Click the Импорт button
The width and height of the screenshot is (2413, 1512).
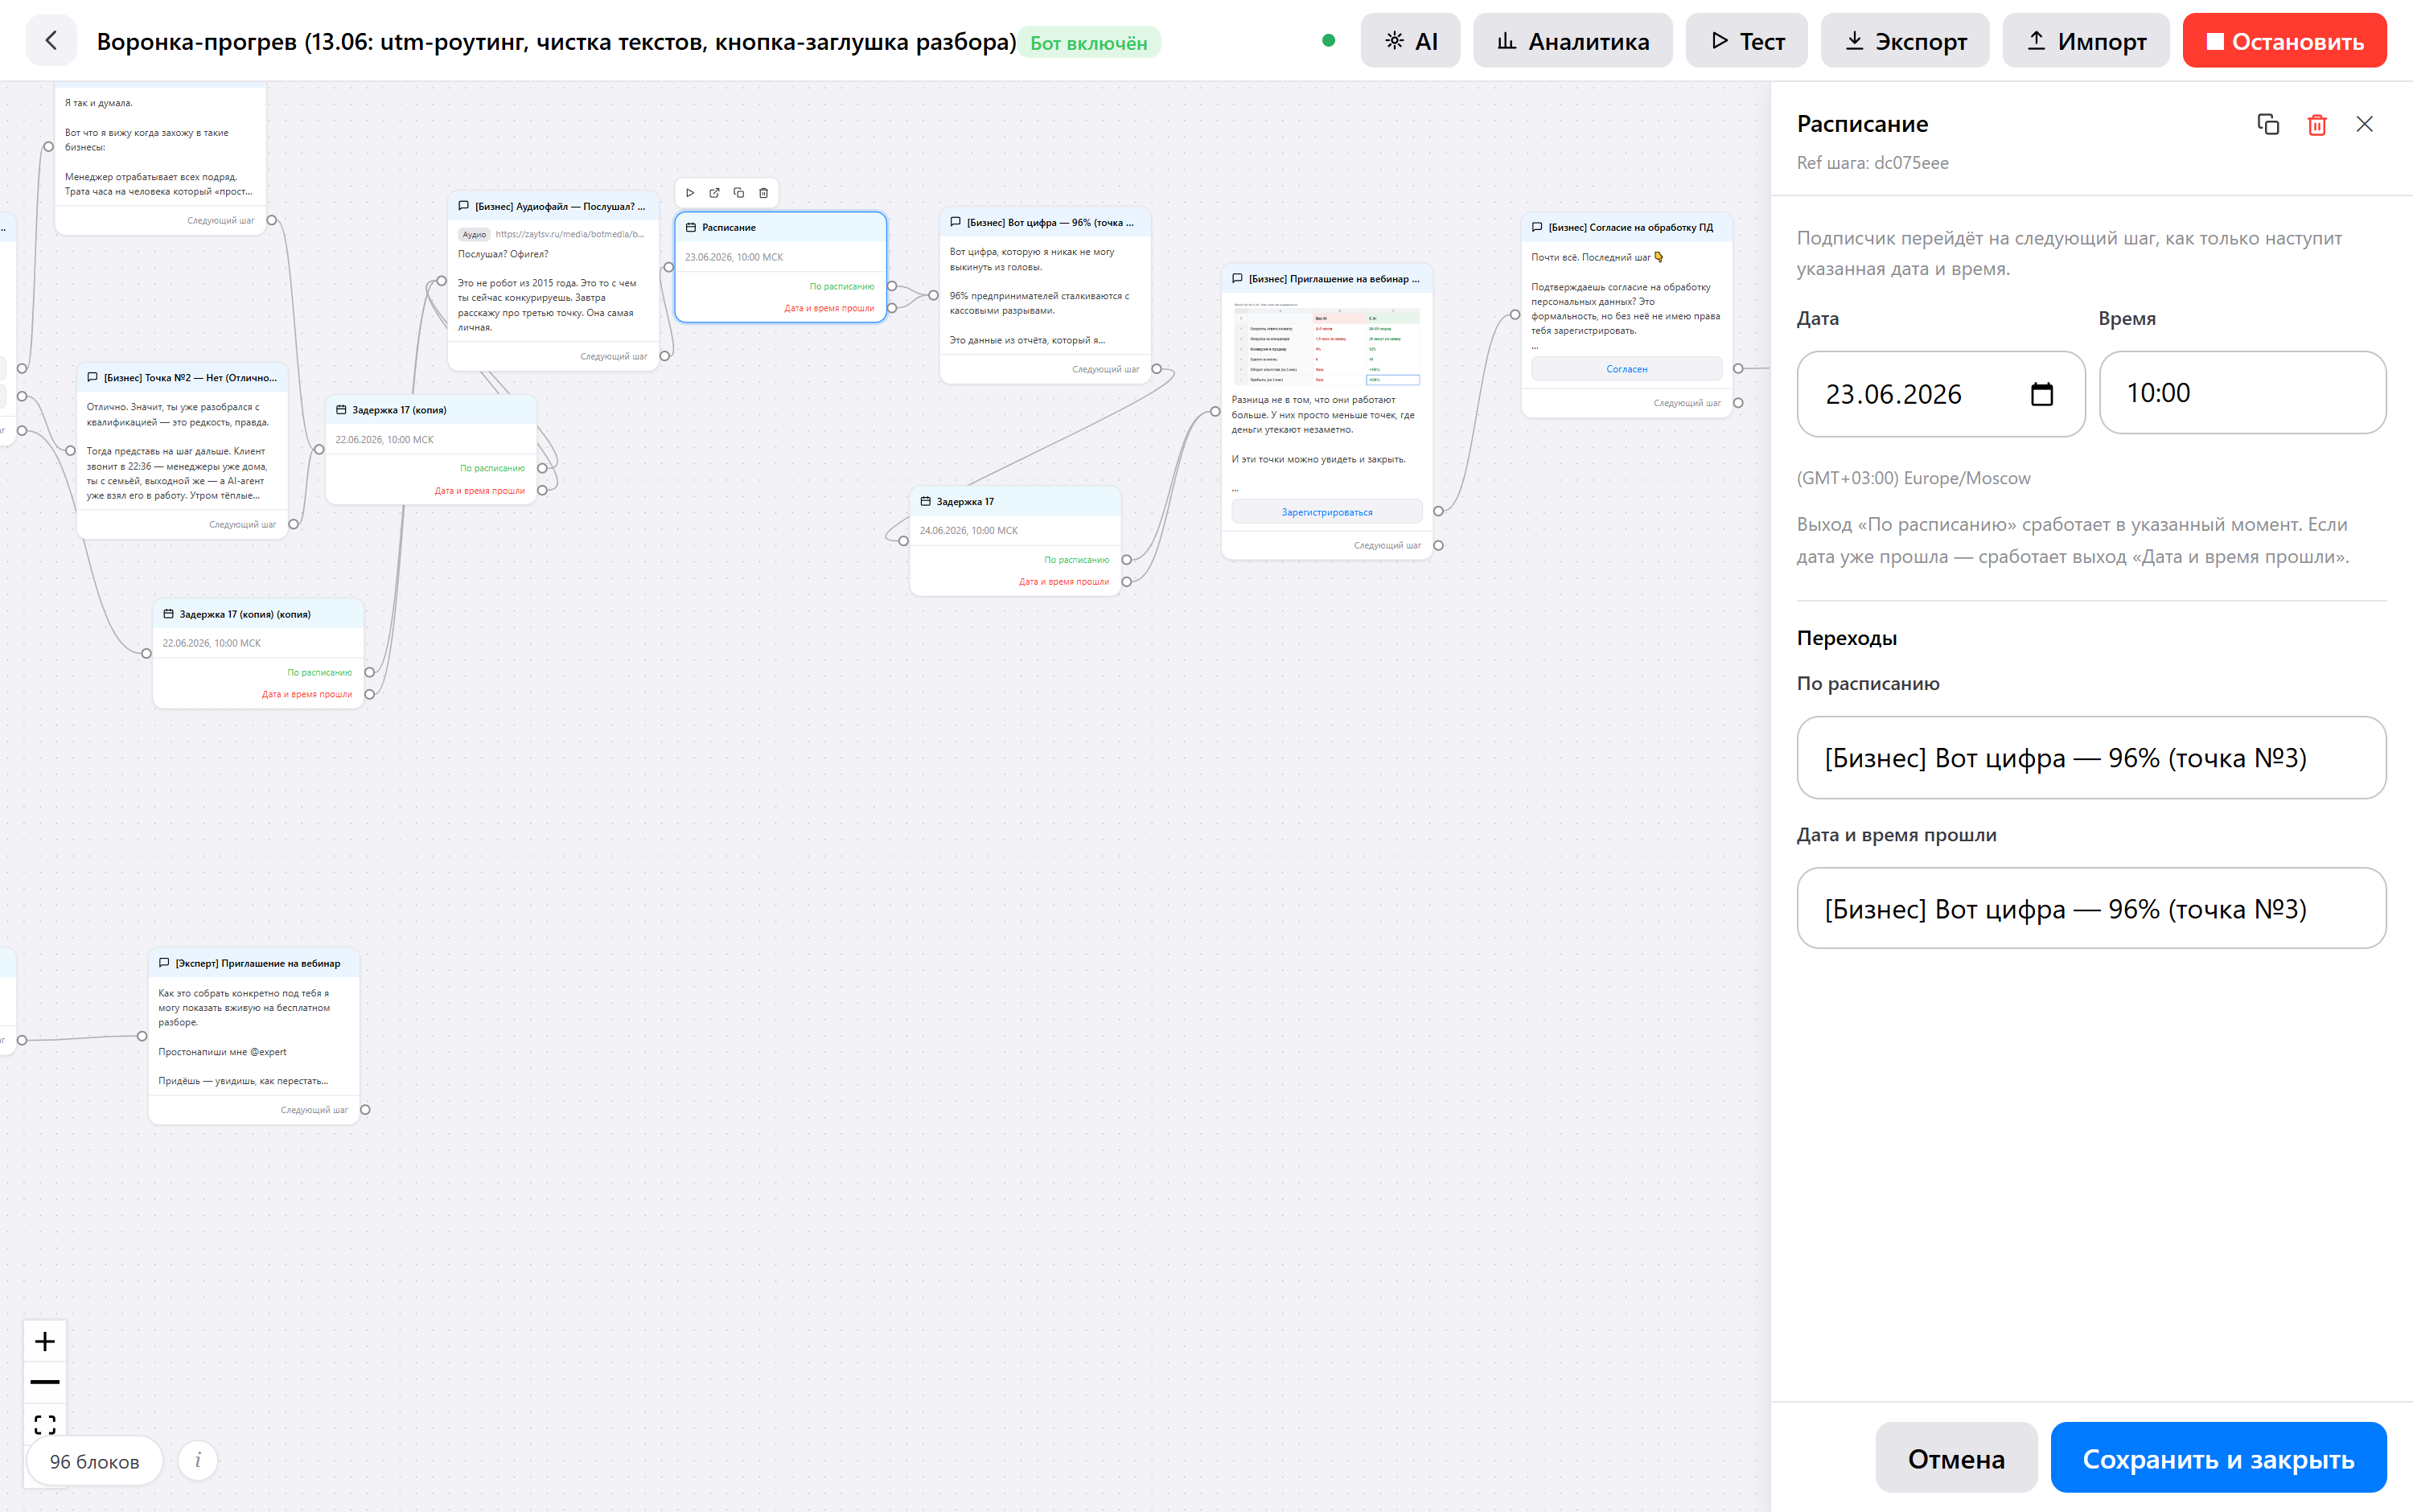pyautogui.click(x=2085, y=41)
